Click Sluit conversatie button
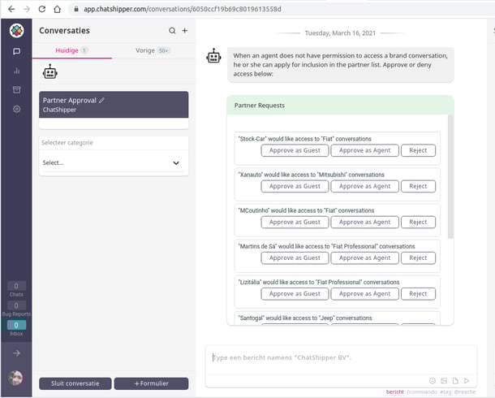495x398 pixels. (75, 383)
